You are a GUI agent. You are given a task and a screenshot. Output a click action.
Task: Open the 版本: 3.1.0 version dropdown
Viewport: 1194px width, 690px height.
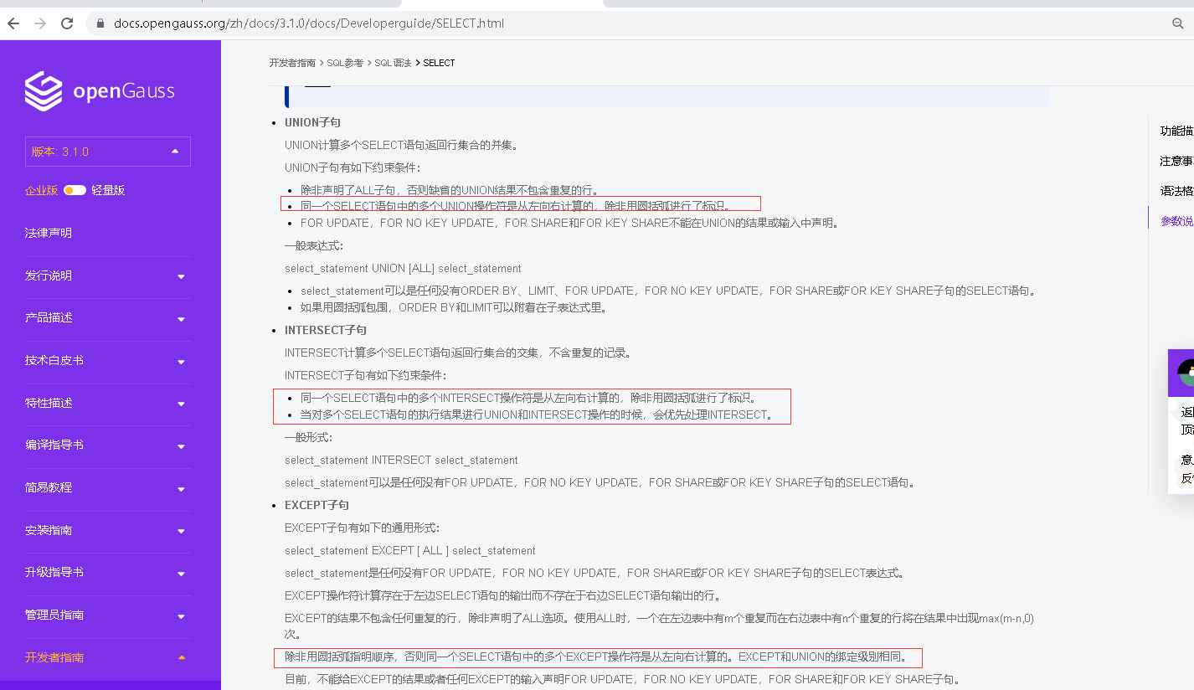(108, 152)
